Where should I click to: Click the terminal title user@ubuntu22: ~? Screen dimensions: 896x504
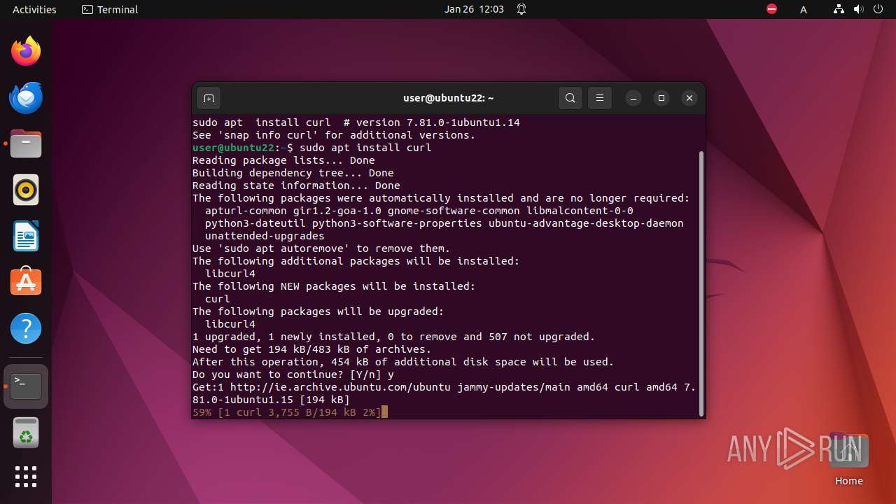tap(449, 99)
